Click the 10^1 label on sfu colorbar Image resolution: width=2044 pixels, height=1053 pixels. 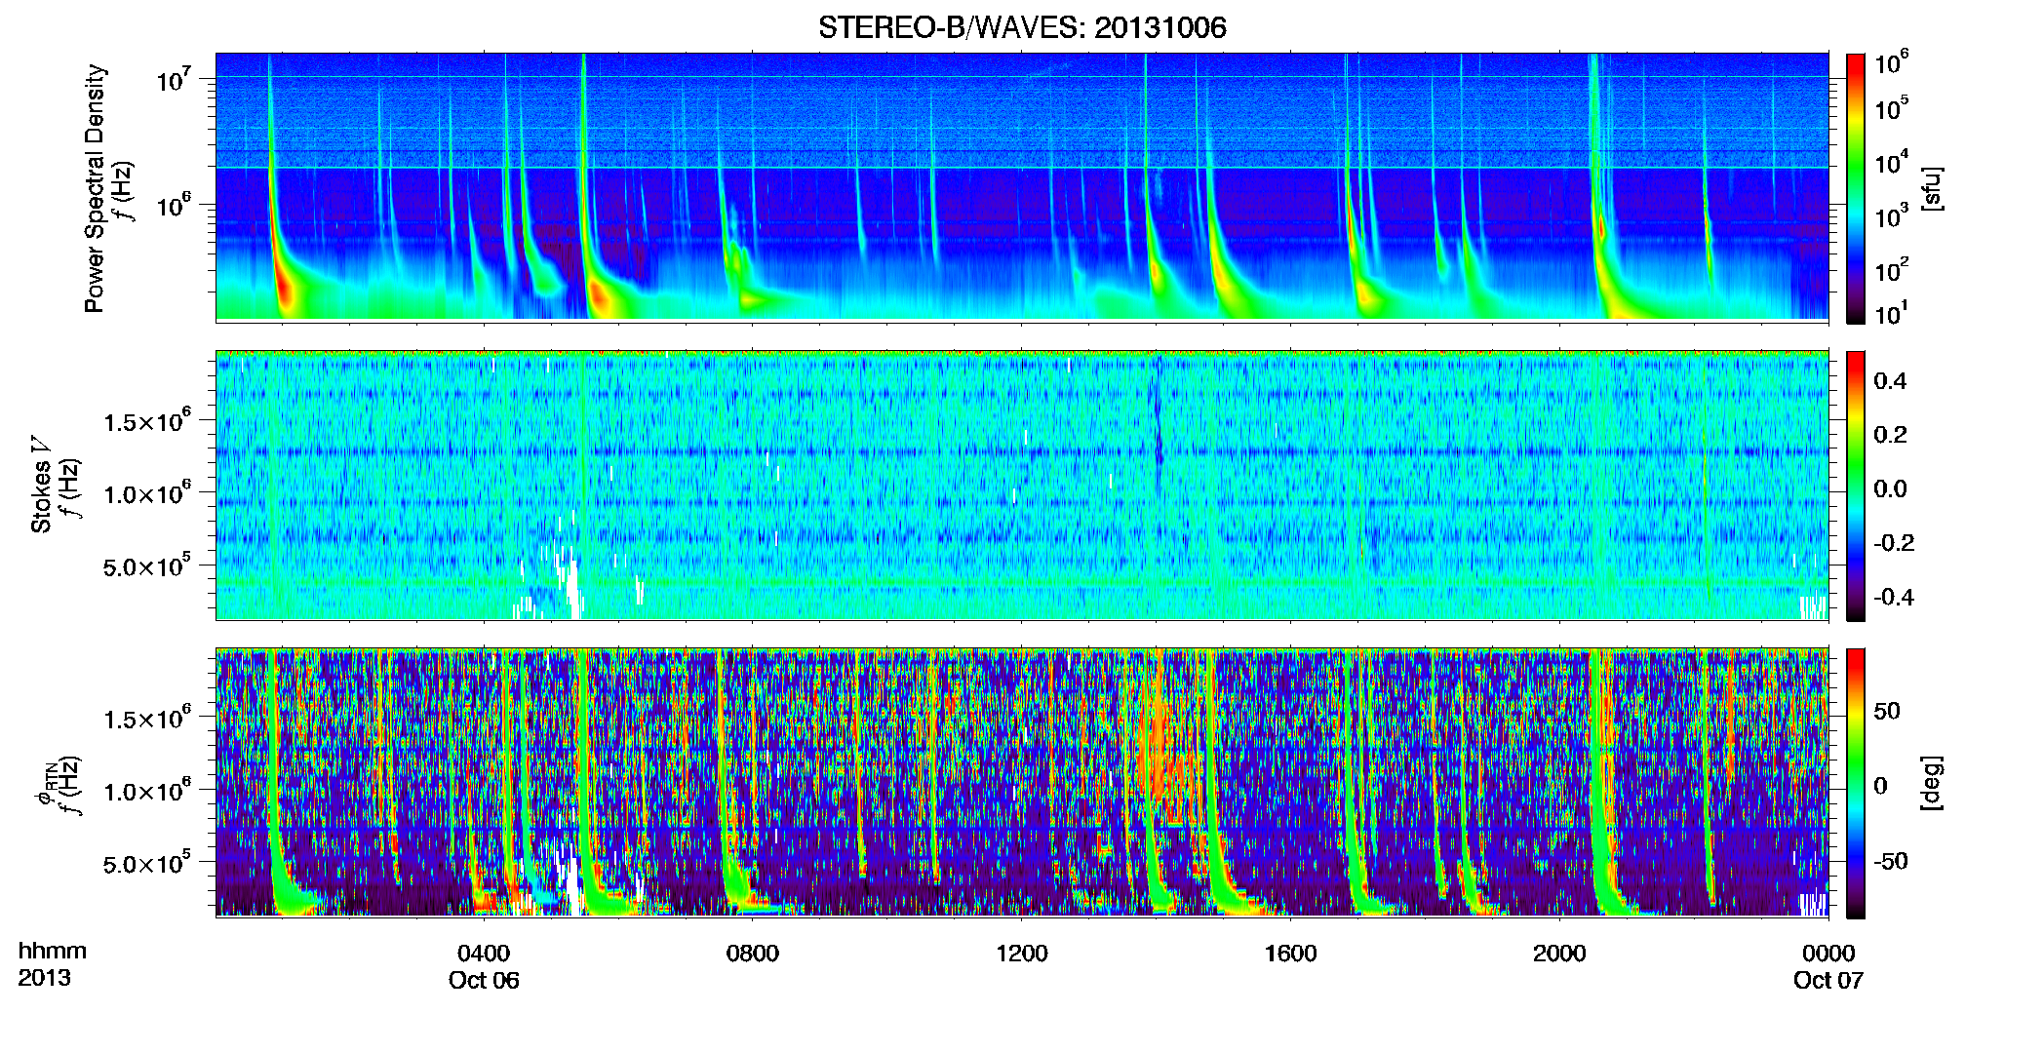1892,314
